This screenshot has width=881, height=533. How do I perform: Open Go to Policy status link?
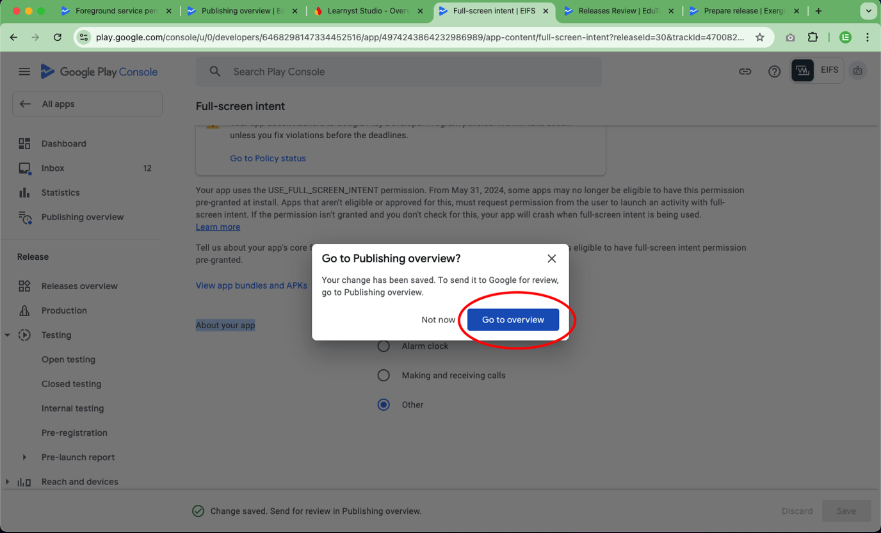click(x=268, y=159)
